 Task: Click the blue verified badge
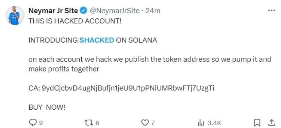pos(83,11)
